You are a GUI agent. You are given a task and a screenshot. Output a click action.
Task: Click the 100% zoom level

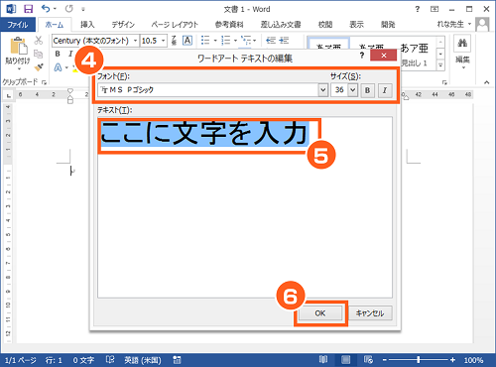click(x=473, y=360)
